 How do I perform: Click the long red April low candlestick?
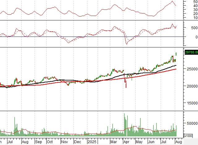[x=126, y=83]
